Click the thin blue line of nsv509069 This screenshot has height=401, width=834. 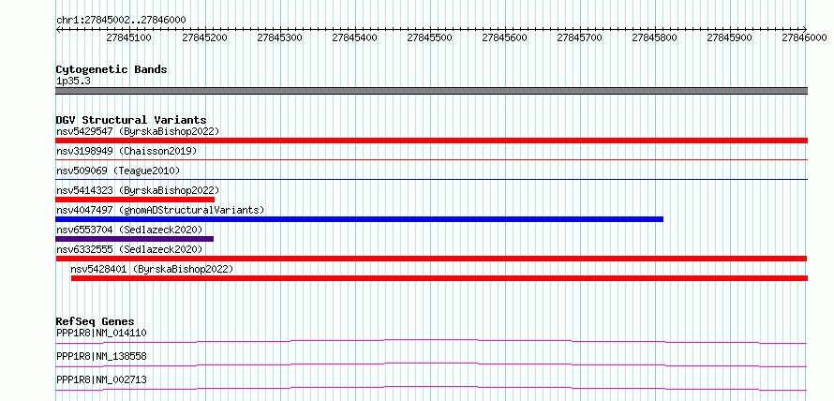coord(431,179)
